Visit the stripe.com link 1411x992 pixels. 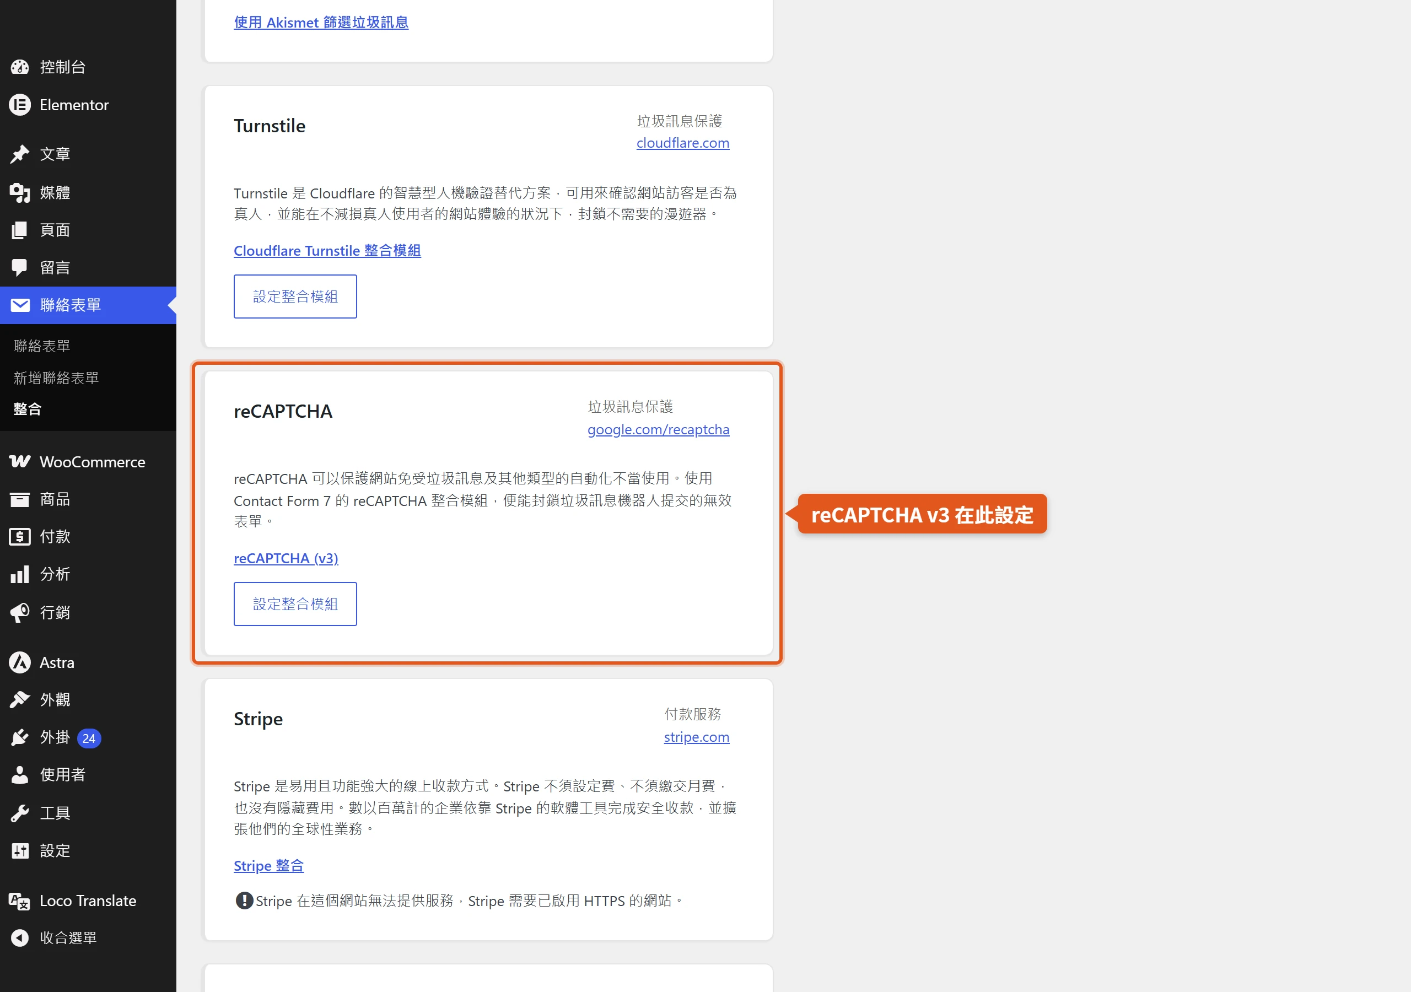pyautogui.click(x=696, y=737)
